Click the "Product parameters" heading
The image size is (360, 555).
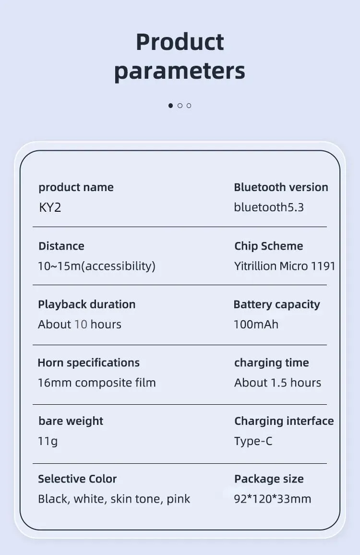pos(180,56)
